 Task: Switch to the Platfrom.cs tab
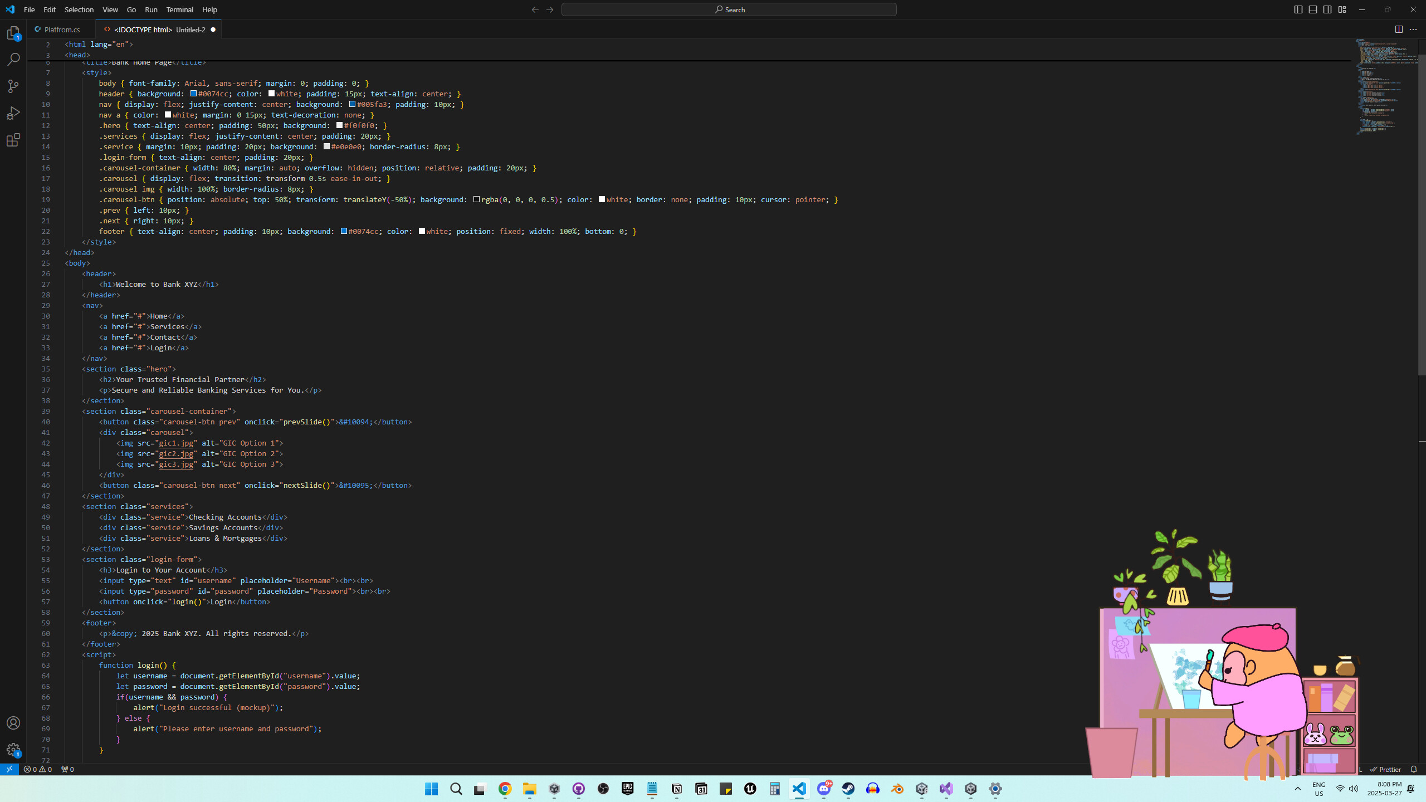point(61,29)
